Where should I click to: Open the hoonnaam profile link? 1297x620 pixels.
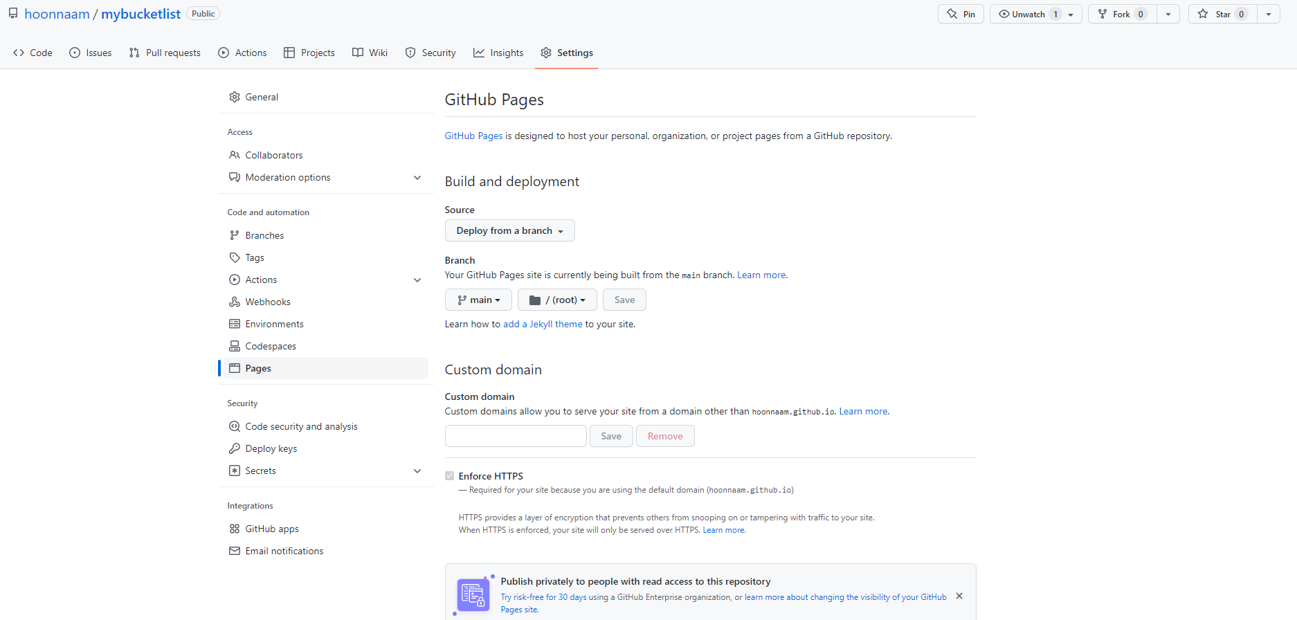point(57,14)
